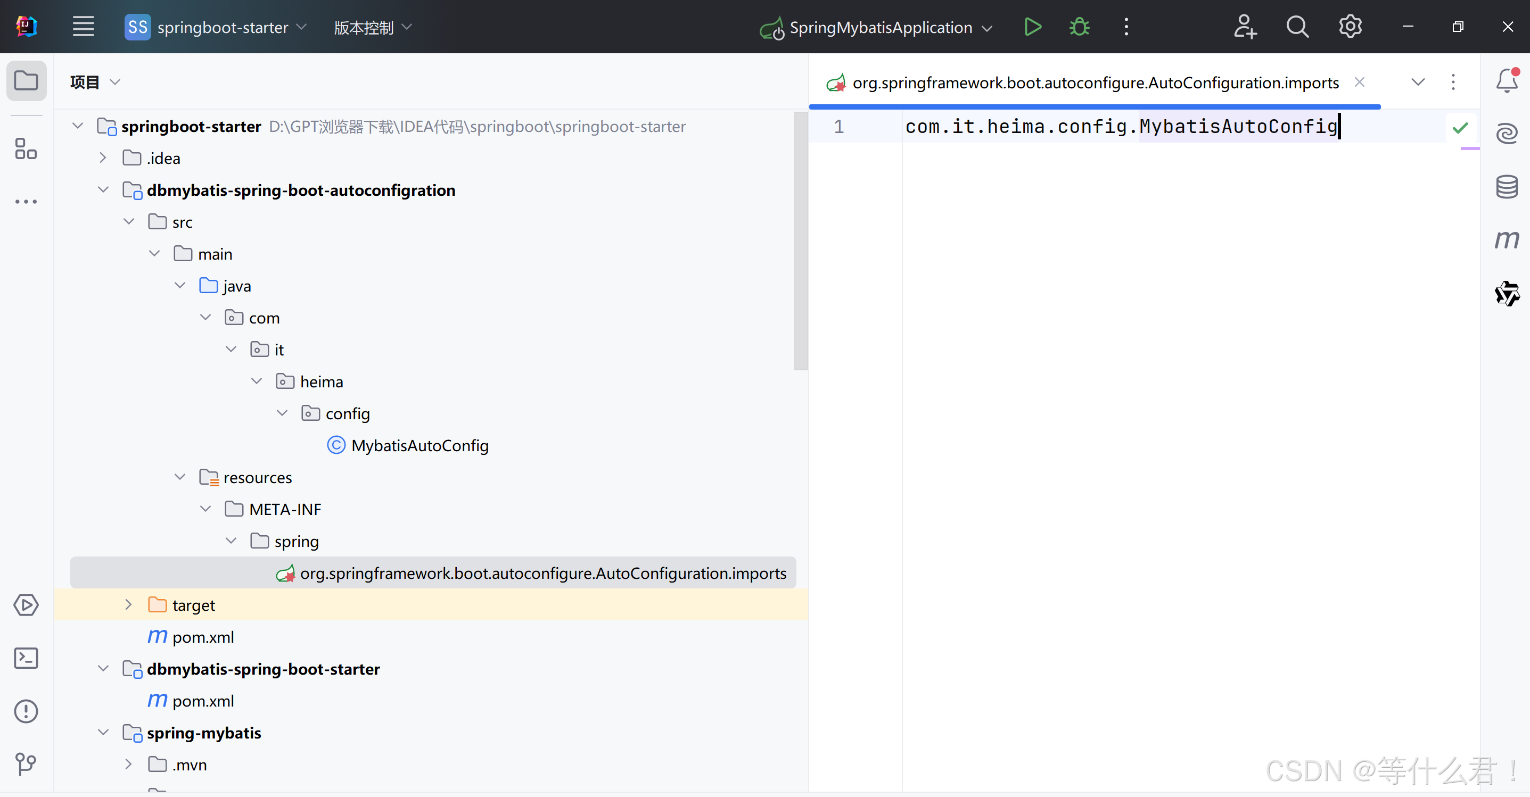Screen dimensions: 1530x797
Task: Open the Notifications bell panel
Action: pyautogui.click(x=1506, y=81)
